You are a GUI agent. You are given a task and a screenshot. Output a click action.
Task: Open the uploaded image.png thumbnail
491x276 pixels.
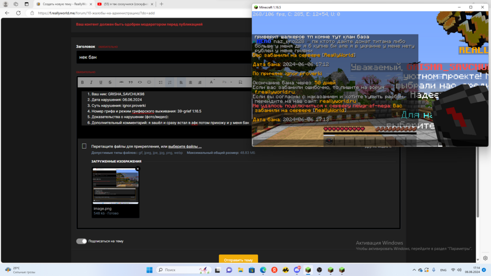coord(115,186)
